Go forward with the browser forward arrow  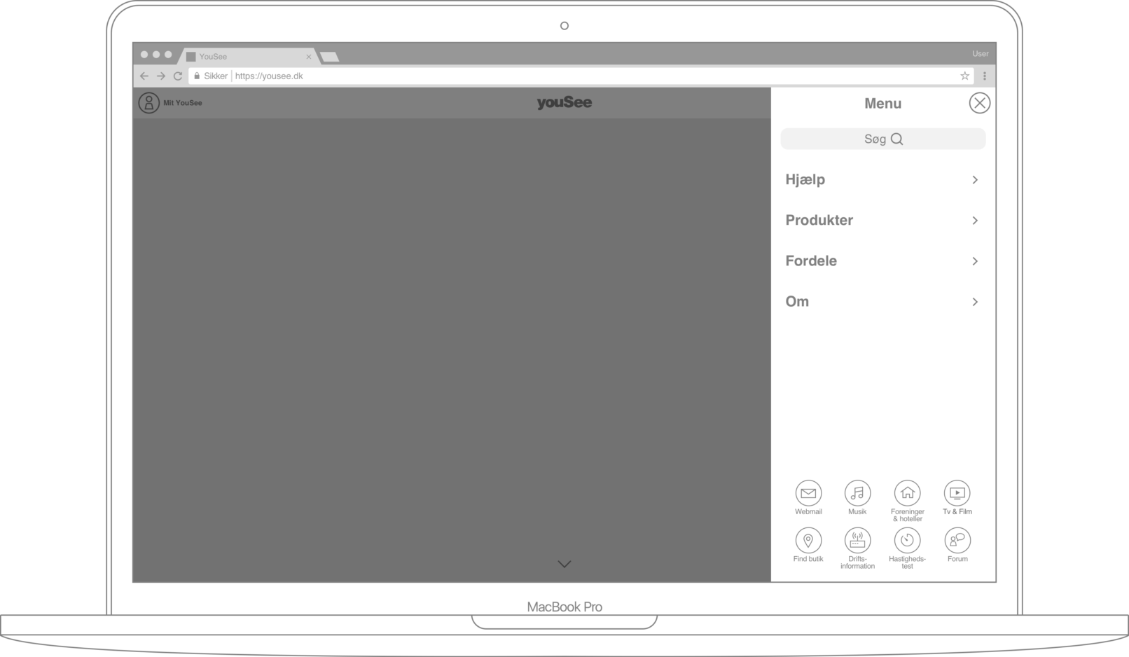161,76
